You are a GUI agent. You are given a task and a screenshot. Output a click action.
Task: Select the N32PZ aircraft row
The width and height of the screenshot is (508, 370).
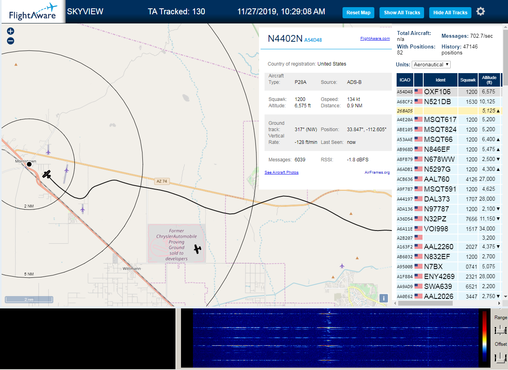point(449,219)
